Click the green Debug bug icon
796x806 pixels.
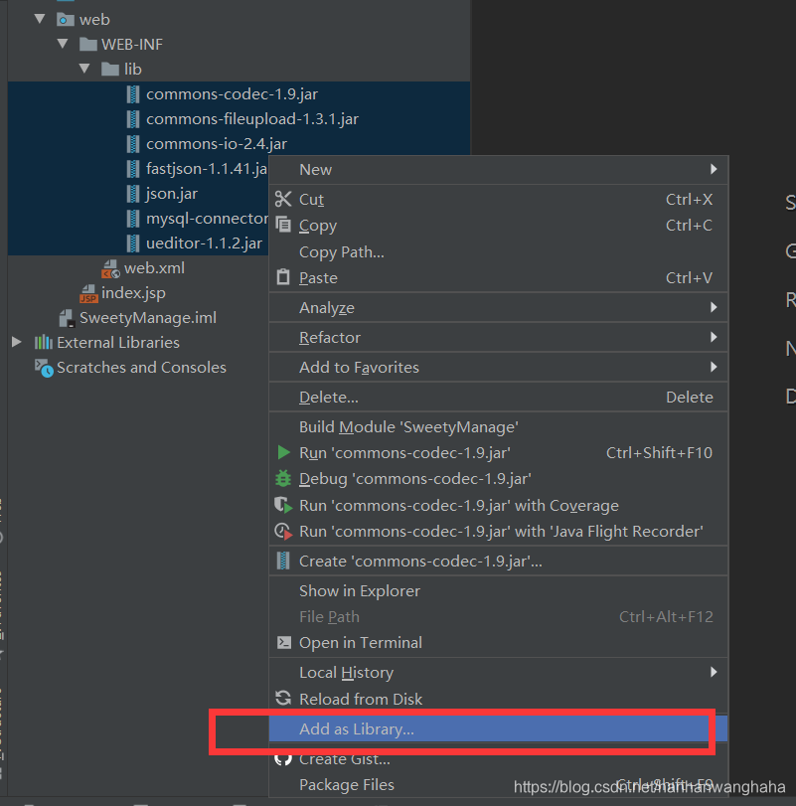tap(283, 479)
